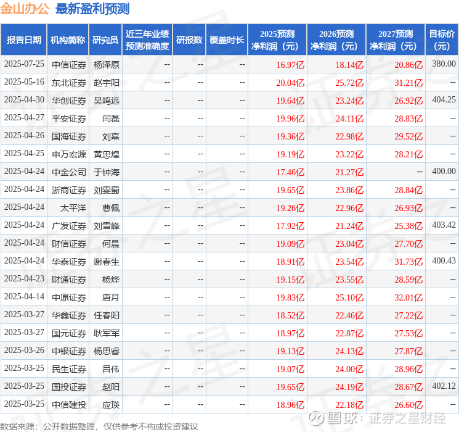The height and width of the screenshot is (432, 459).
Task: Click the 近三年业绩预测准确度 header
Action: 147,40
